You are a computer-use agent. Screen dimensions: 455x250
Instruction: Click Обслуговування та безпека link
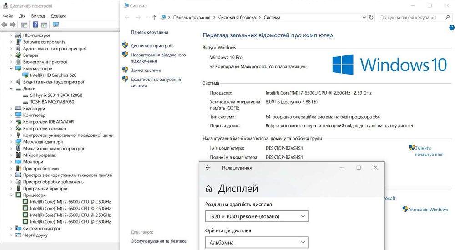(x=158, y=241)
